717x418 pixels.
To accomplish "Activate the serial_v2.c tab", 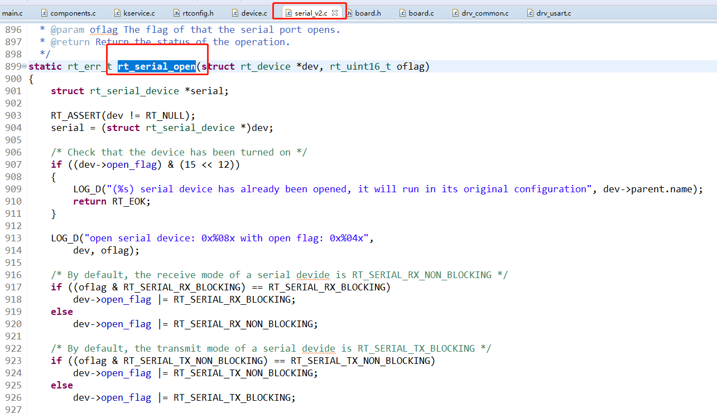I will coord(310,12).
